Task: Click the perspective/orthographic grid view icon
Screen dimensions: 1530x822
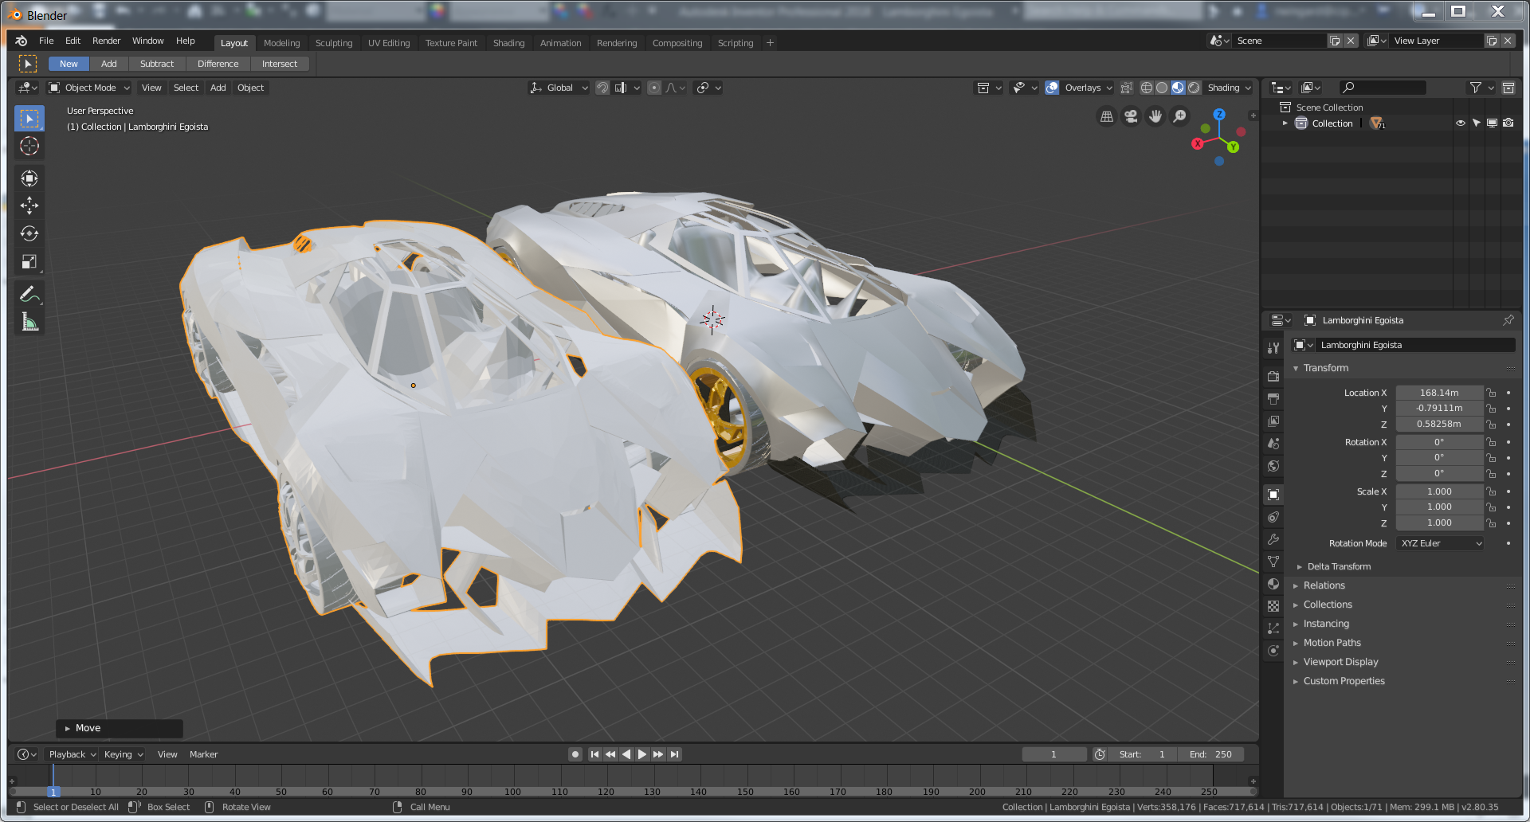Action: (x=1107, y=116)
